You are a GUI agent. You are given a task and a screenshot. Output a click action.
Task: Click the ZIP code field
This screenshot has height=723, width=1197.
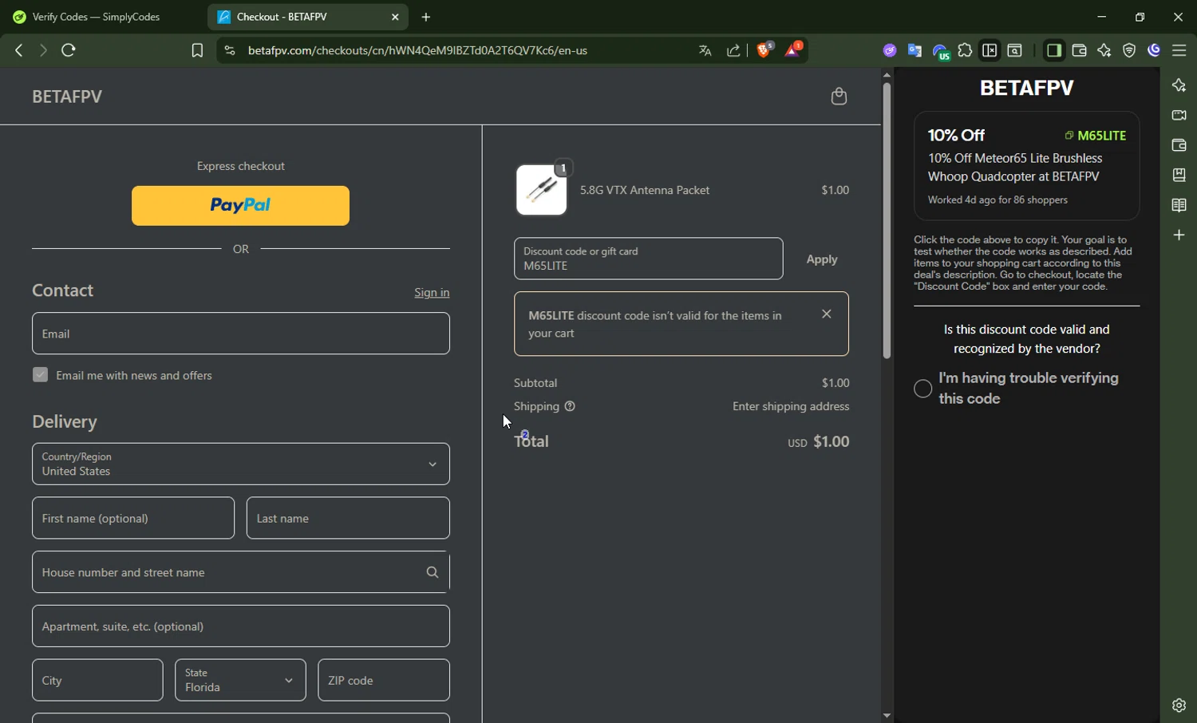click(384, 680)
